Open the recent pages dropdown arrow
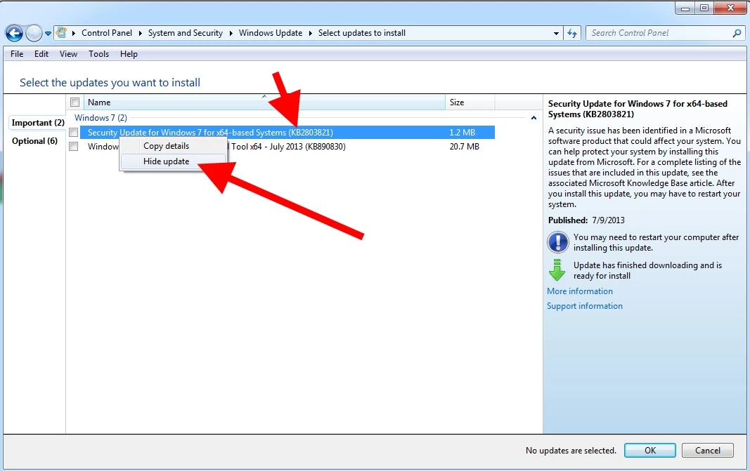 48,34
